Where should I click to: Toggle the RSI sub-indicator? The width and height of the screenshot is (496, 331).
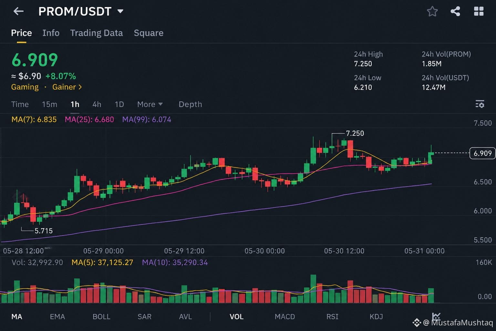332,316
